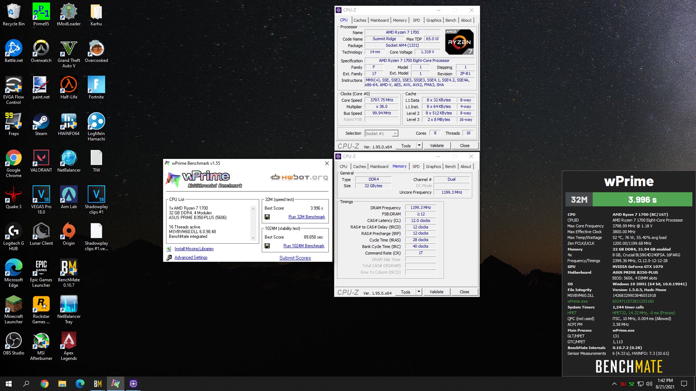Select the Logitech G HUB icon
Viewport: 696px width, 391px height.
coord(13,236)
